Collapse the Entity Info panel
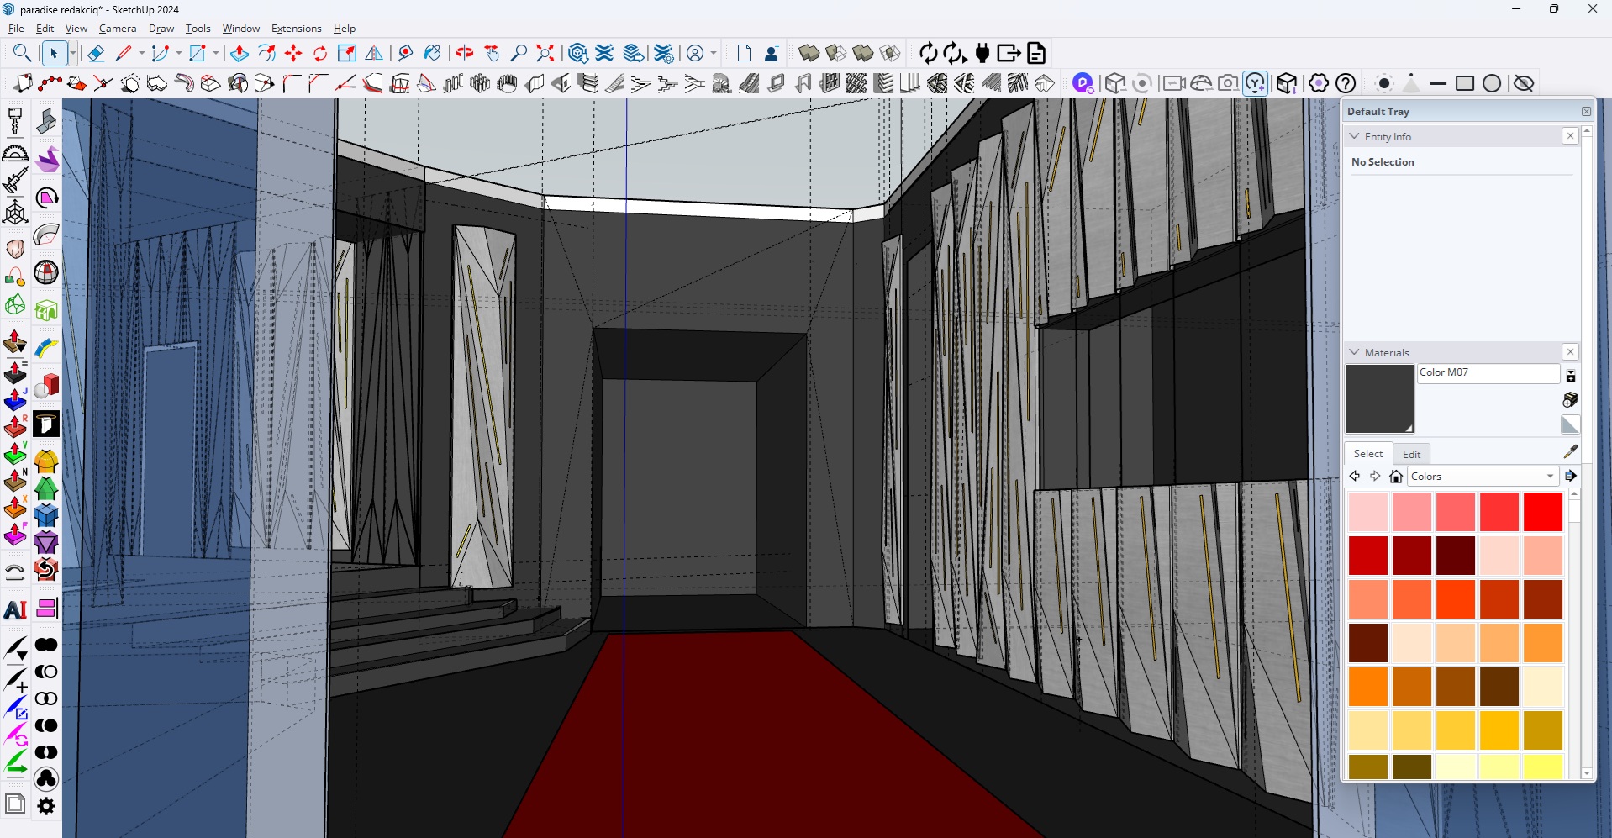 1354,136
